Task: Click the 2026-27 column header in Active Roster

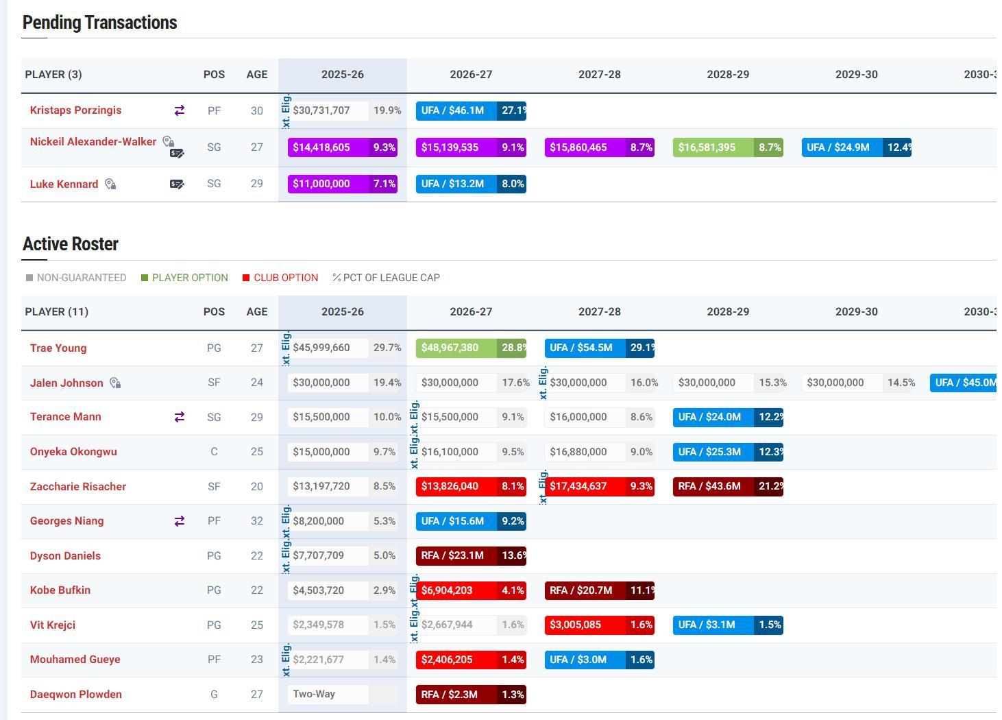Action: point(471,312)
